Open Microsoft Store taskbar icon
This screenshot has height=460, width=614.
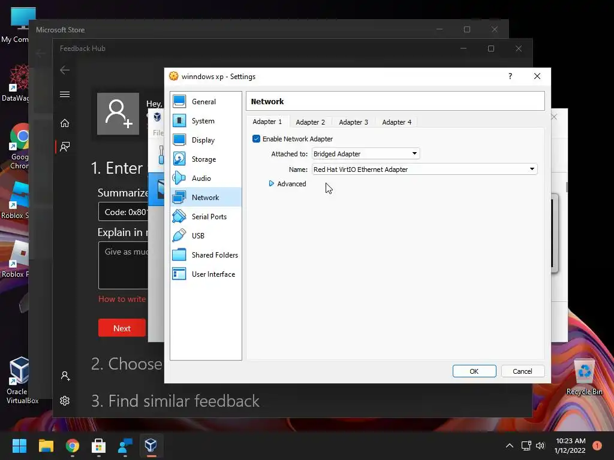[x=99, y=446]
